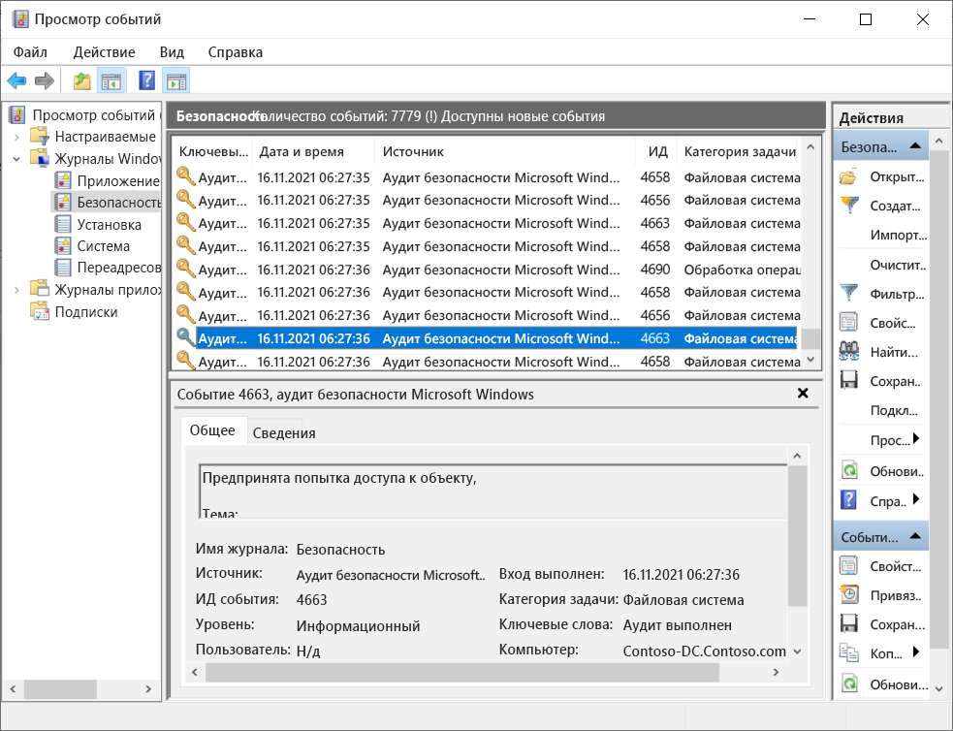Open the Вид menu
953x731 pixels.
[172, 52]
